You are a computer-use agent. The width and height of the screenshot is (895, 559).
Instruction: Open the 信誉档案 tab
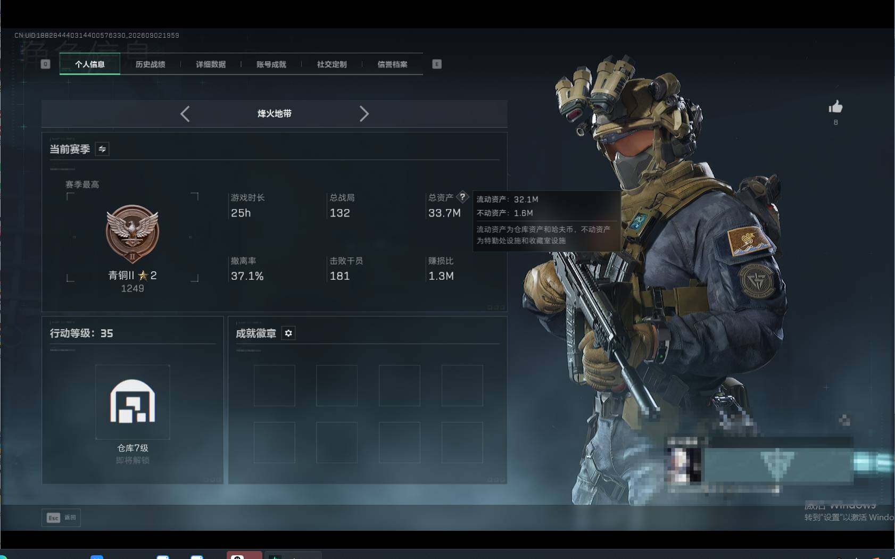coord(393,64)
